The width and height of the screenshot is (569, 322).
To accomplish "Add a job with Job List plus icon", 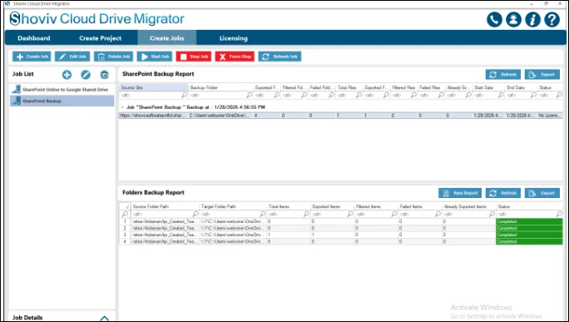I will point(67,75).
